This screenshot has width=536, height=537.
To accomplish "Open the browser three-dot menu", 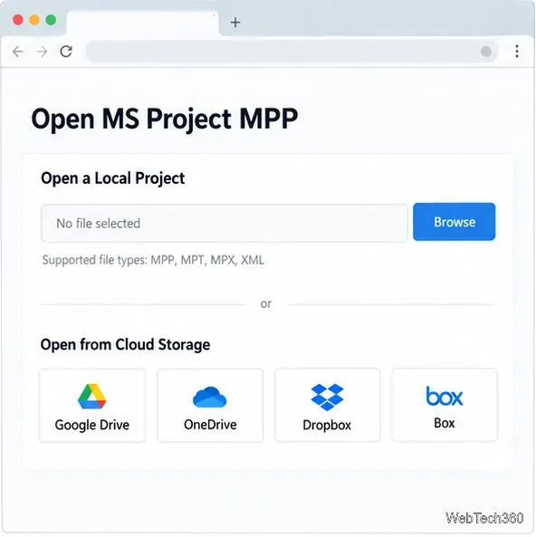I will point(517,52).
